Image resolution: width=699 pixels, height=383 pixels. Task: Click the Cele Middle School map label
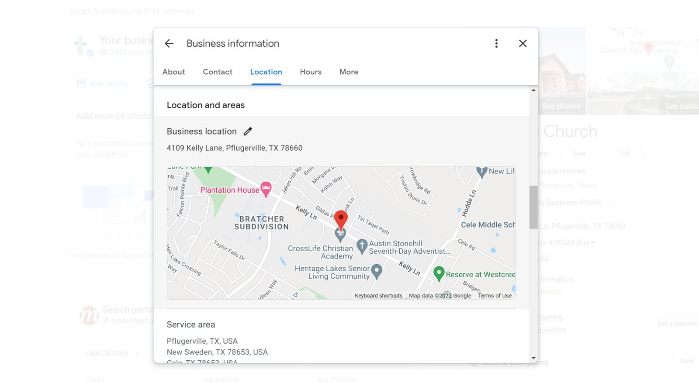488,225
